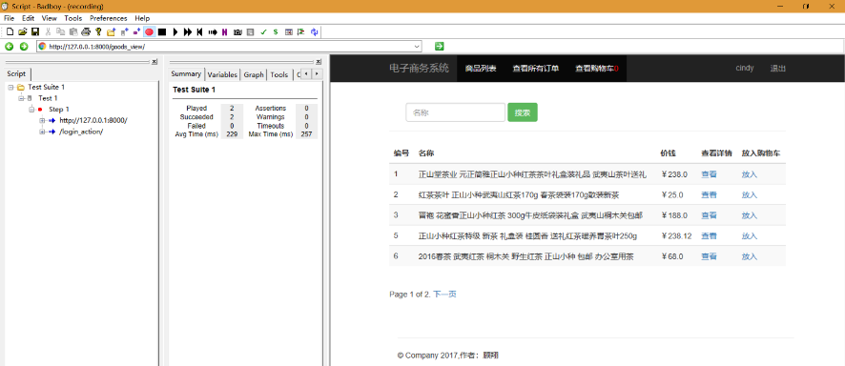Collapse the Test Suite 1 tree node
The image size is (845, 366).
10,87
